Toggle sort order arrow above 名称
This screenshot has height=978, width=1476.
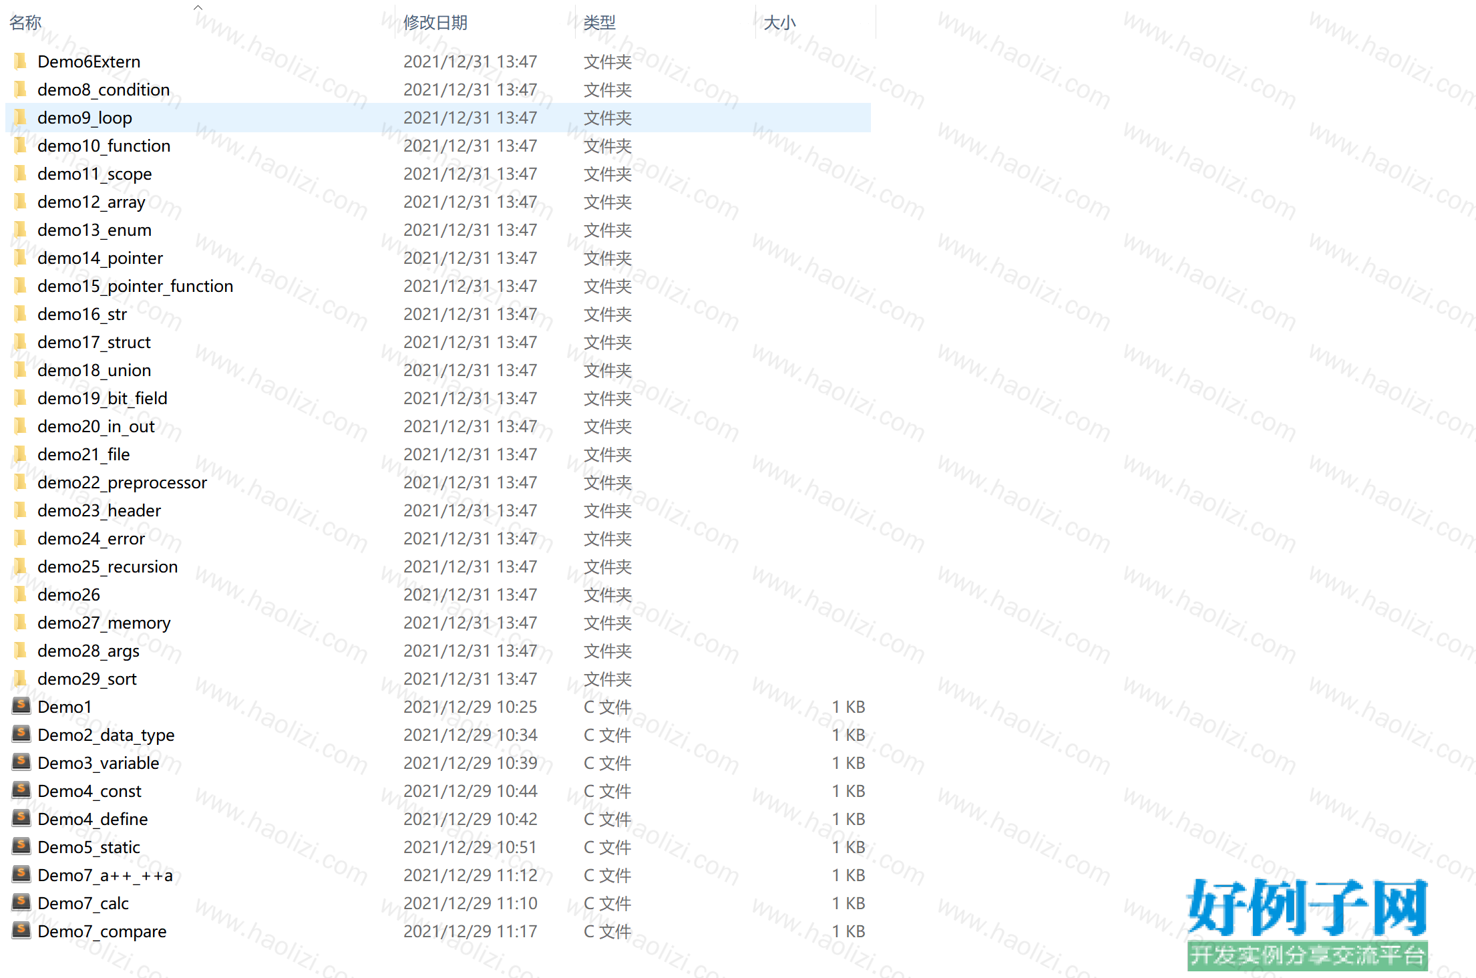(198, 7)
